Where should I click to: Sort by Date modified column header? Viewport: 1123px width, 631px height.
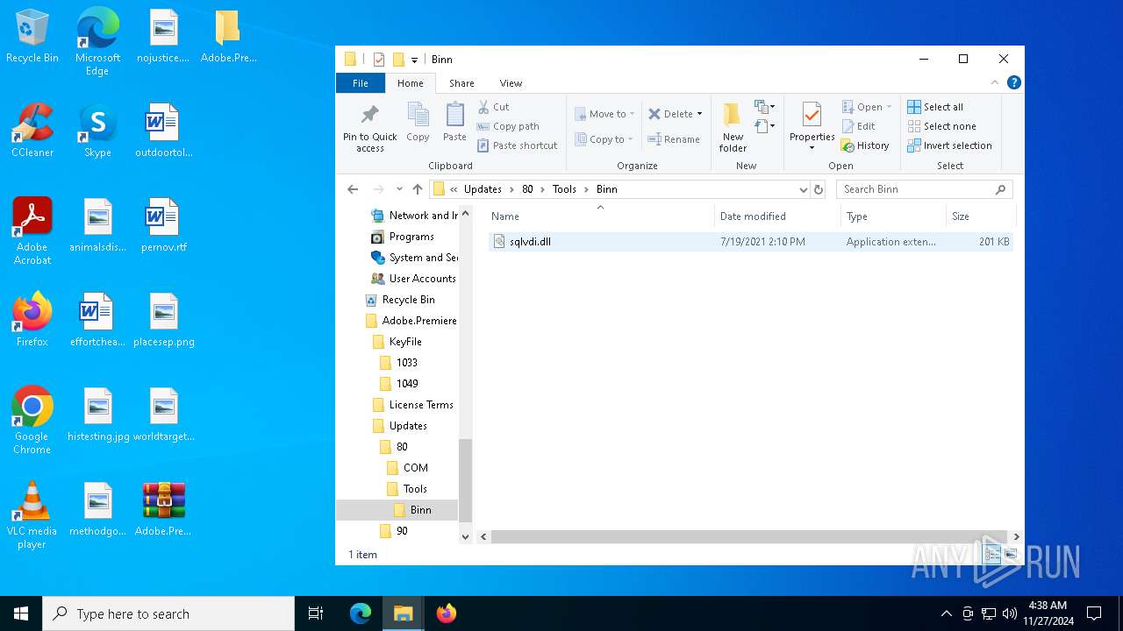(x=777, y=216)
